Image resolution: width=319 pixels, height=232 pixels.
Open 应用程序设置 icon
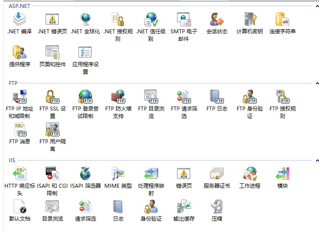point(85,52)
